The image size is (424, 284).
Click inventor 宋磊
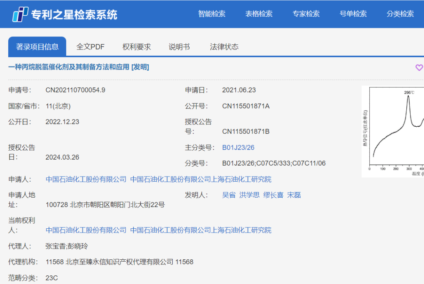(294, 195)
